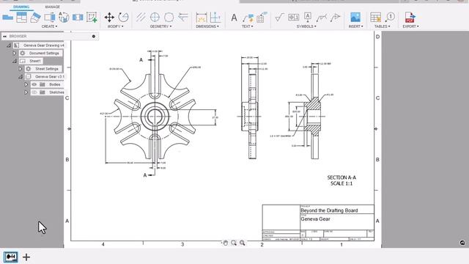
Task: Select Geneva Gear Drawing v4 in browser
Action: click(44, 45)
